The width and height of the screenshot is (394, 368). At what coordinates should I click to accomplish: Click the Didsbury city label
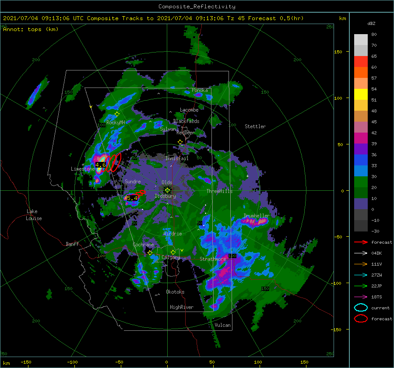pyautogui.click(x=165, y=196)
